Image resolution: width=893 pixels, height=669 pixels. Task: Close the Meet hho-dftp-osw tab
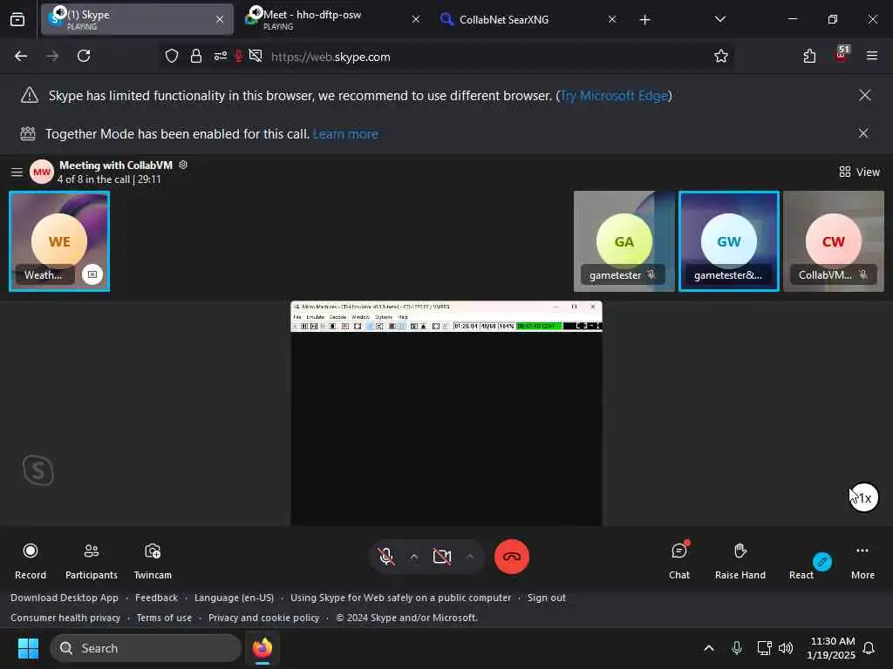click(x=416, y=19)
